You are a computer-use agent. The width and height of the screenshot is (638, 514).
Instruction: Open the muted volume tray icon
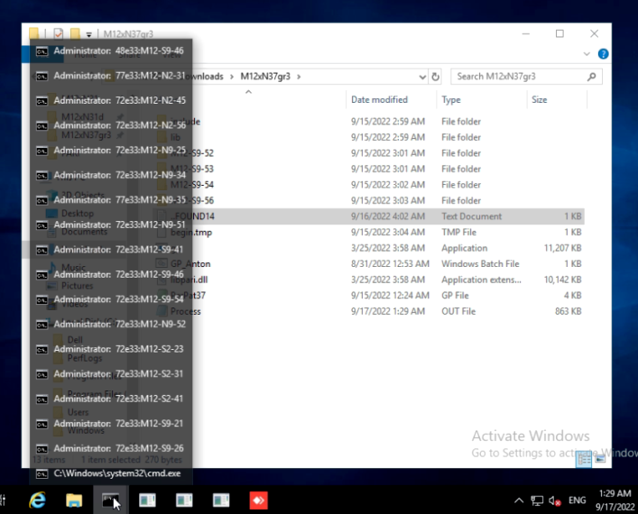tap(555, 500)
